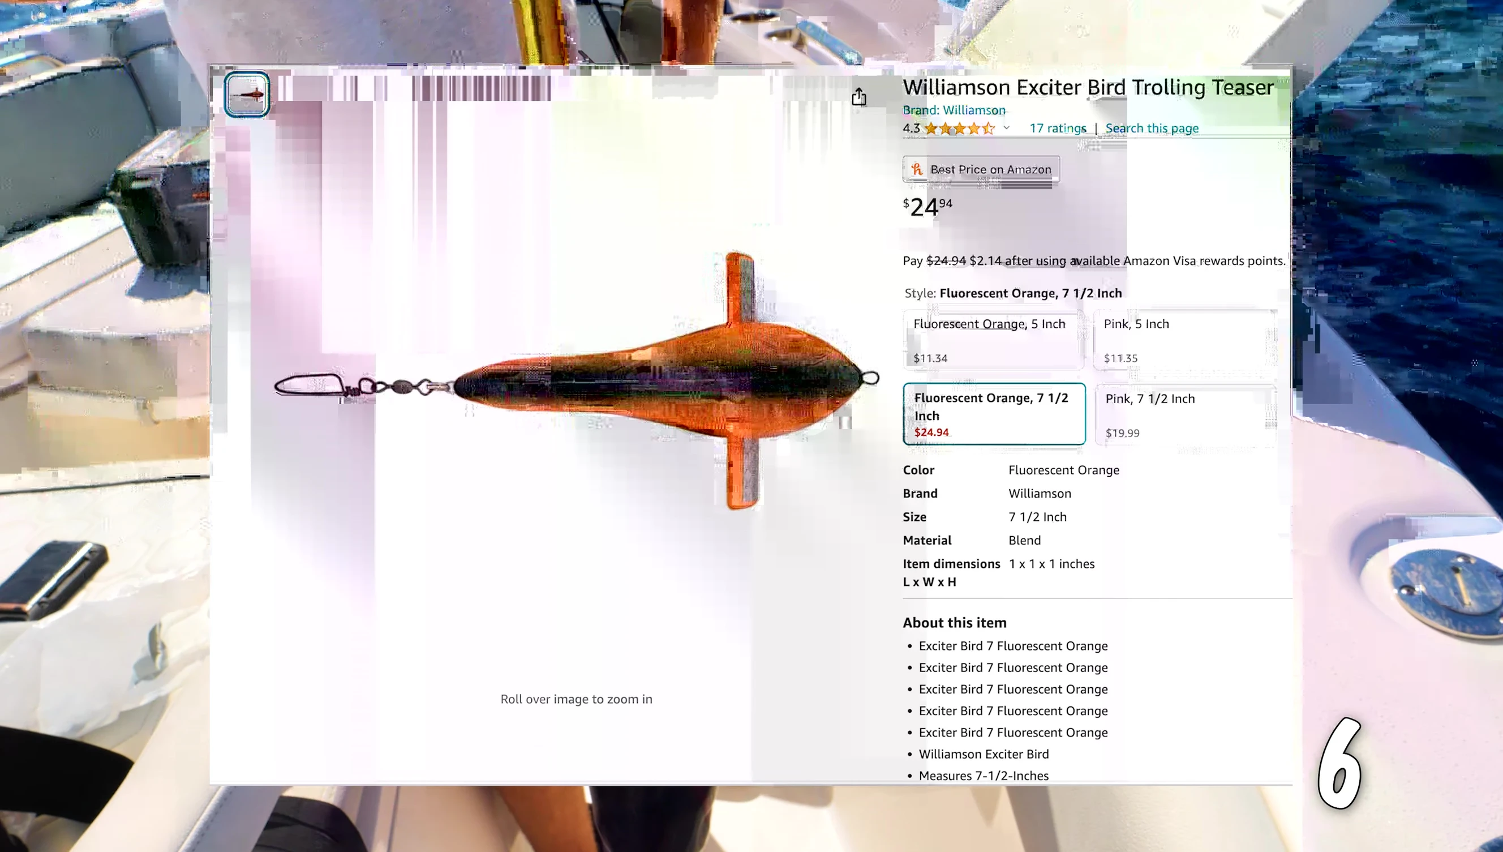This screenshot has width=1503, height=852.
Task: Select the product thumbnail image
Action: [247, 94]
